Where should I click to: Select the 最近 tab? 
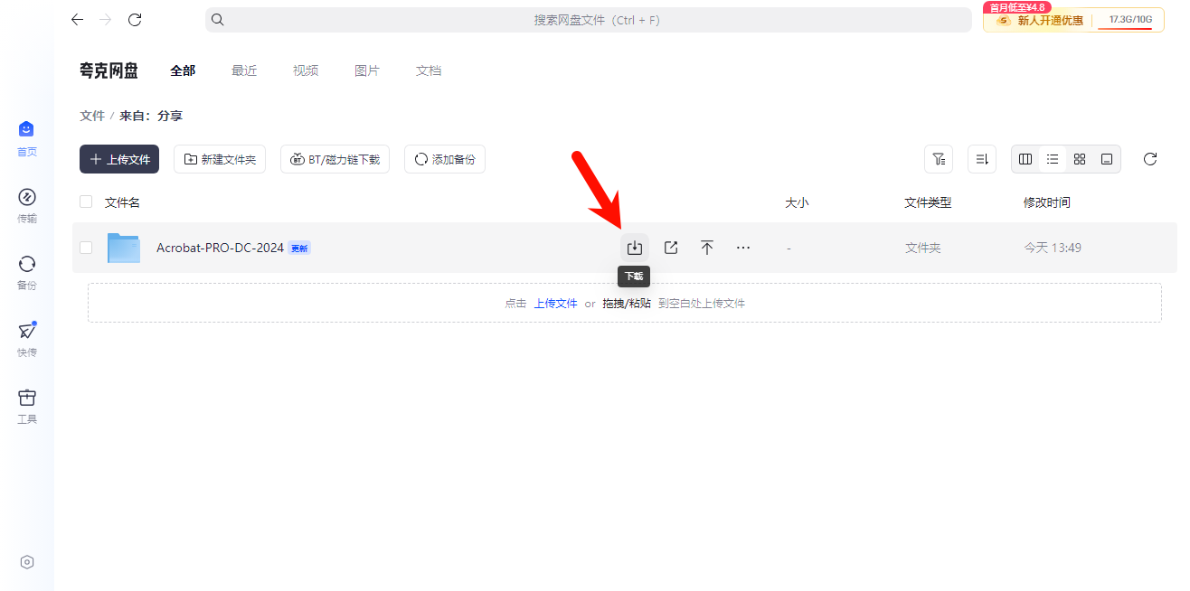[244, 70]
